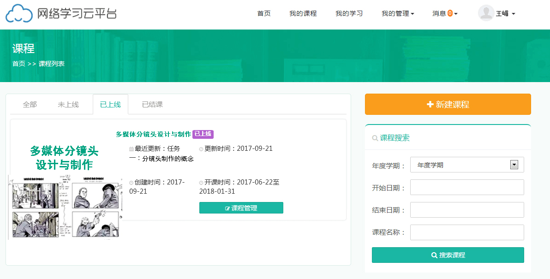Click the search icon inside 搜索课程 button
550x279 pixels.
click(433, 255)
